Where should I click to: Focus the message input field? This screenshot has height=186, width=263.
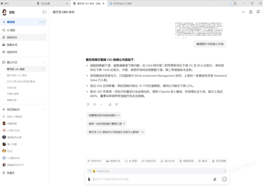151,179
